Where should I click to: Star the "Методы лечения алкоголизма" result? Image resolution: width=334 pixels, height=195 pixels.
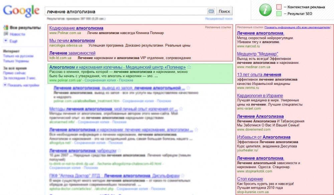[181, 109]
